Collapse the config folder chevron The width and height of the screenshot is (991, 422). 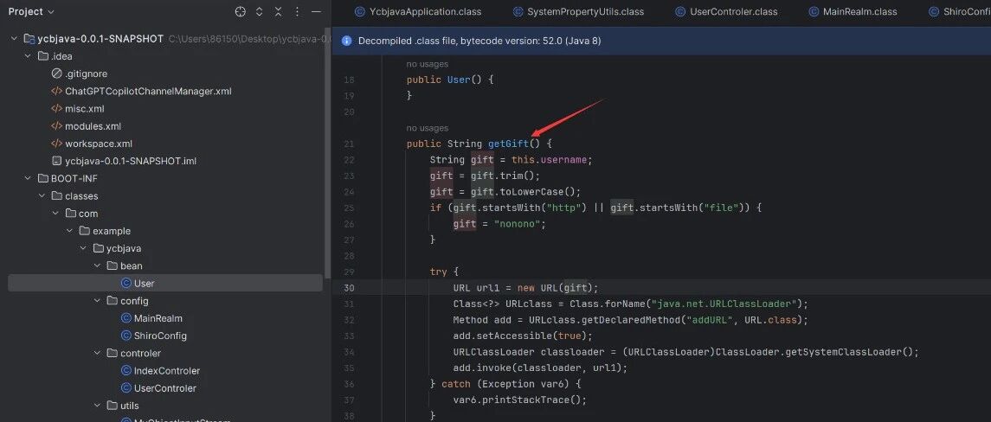pos(97,301)
